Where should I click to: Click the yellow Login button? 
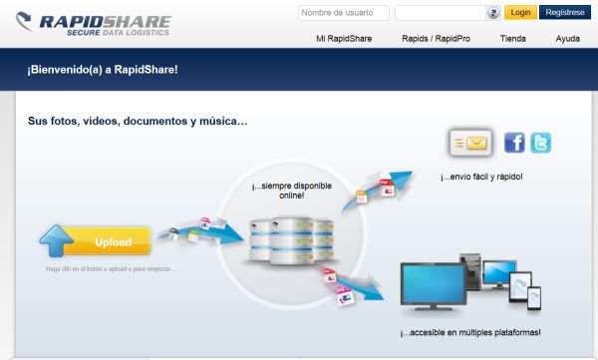[x=520, y=13]
